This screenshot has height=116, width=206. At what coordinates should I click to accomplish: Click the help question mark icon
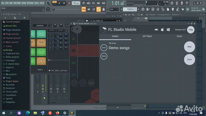(187, 3)
